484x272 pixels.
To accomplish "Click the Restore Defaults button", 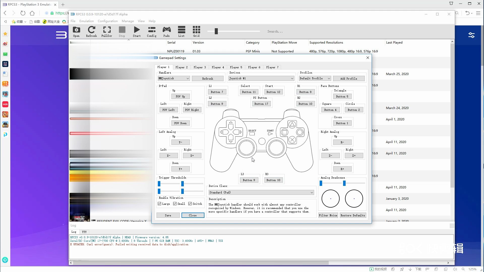I will pyautogui.click(x=353, y=215).
